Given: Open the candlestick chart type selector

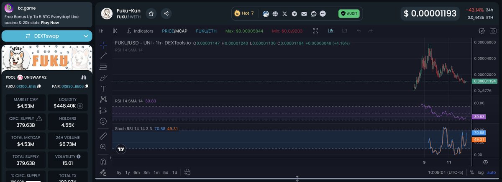Looking at the screenshot, I should [x=115, y=31].
